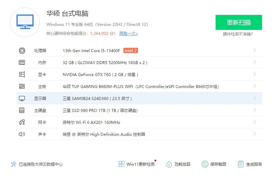
Task: Click the 硬件检测不准确? link
Action: pyautogui.click(x=238, y=34)
